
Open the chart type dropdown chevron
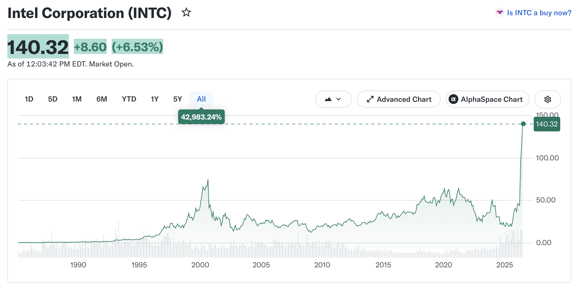339,99
